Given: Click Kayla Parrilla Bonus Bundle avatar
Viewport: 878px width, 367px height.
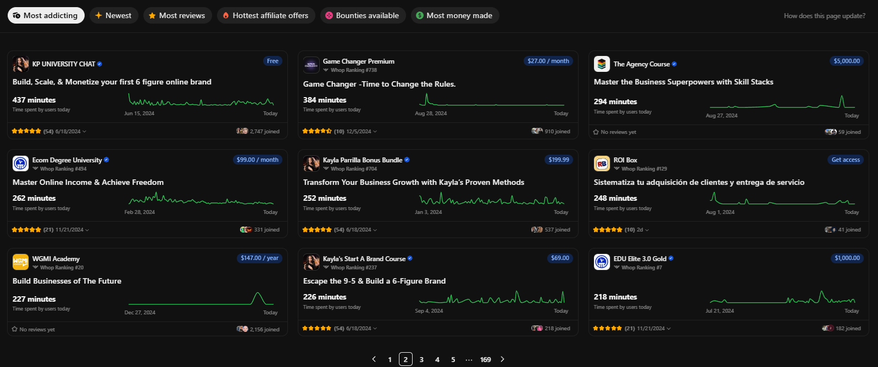Looking at the screenshot, I should coord(311,163).
